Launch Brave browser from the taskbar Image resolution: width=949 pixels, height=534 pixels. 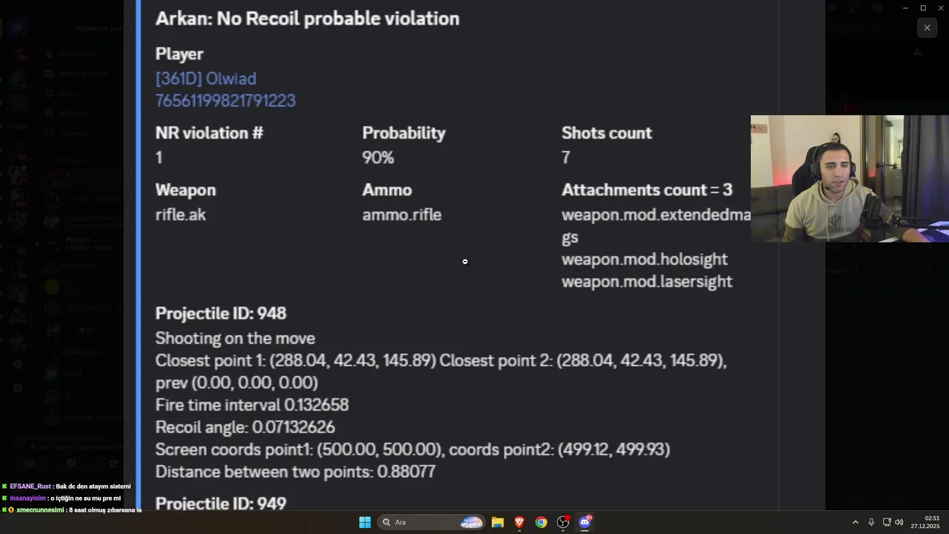[x=519, y=522]
